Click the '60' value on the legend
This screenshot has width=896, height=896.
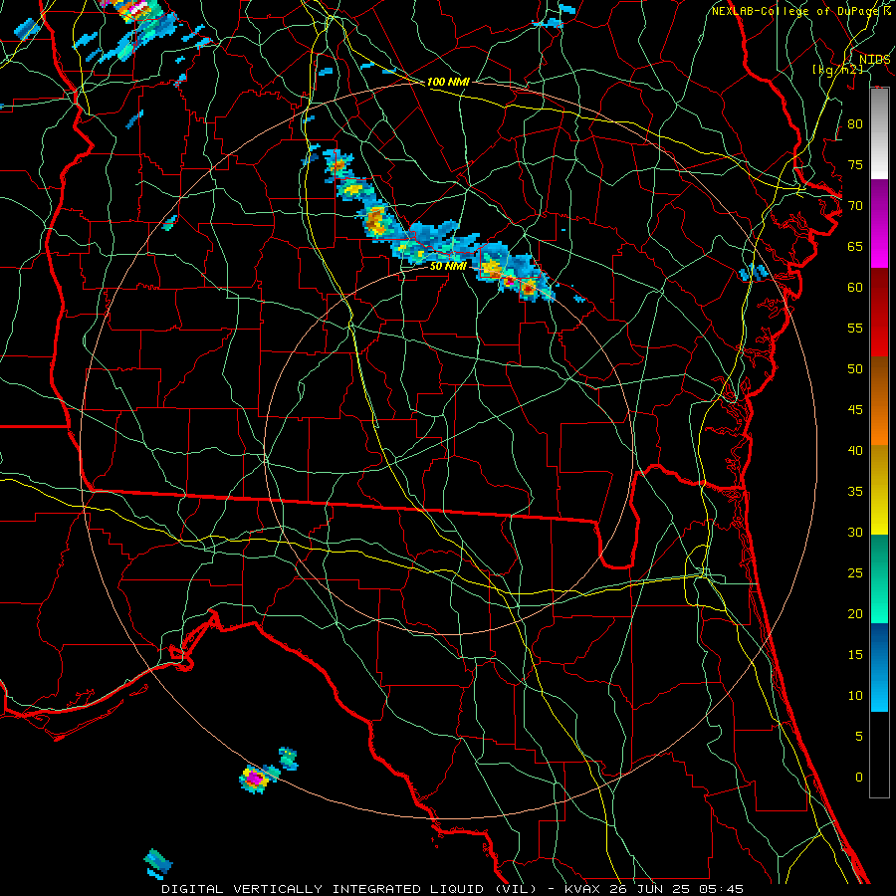[x=855, y=288]
